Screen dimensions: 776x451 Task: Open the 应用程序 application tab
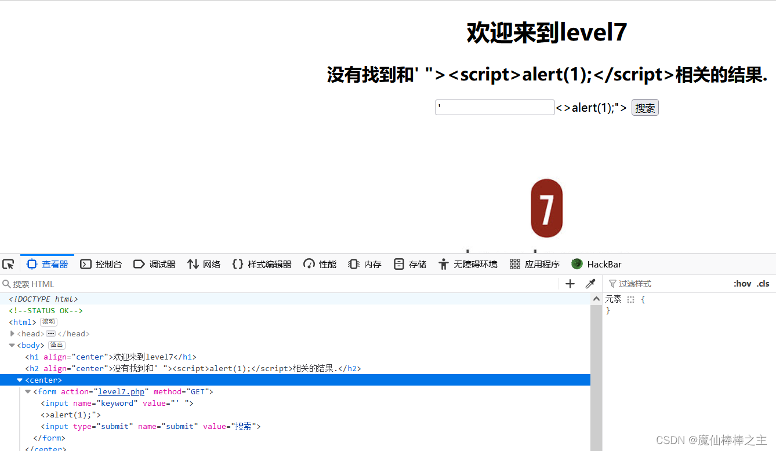tap(534, 264)
